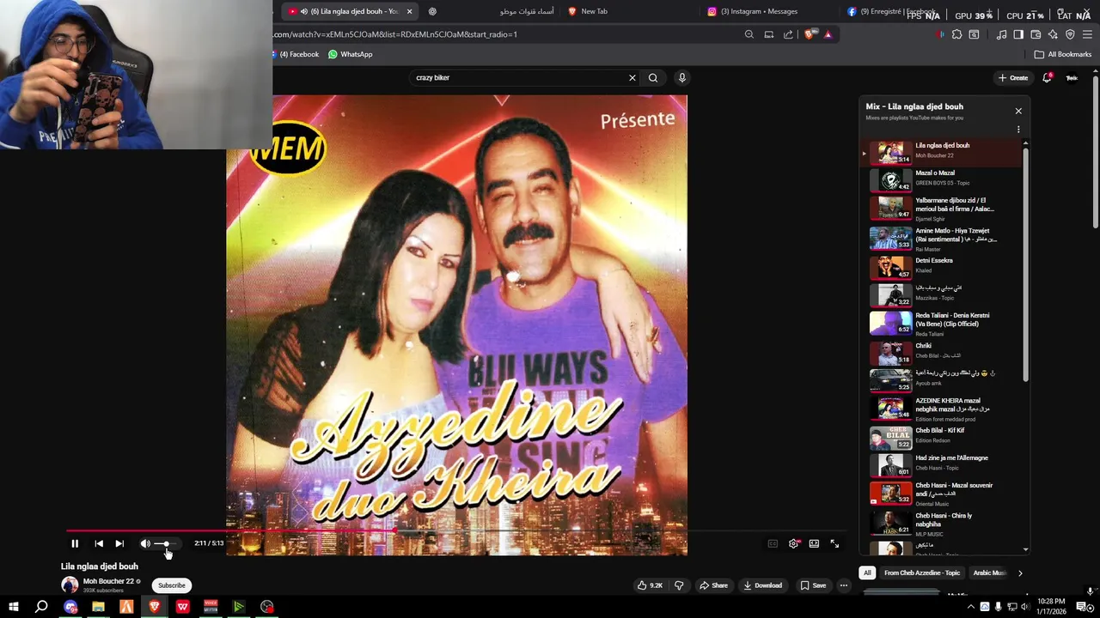Skip to previous track in player
The width and height of the screenshot is (1100, 618).
(x=99, y=543)
